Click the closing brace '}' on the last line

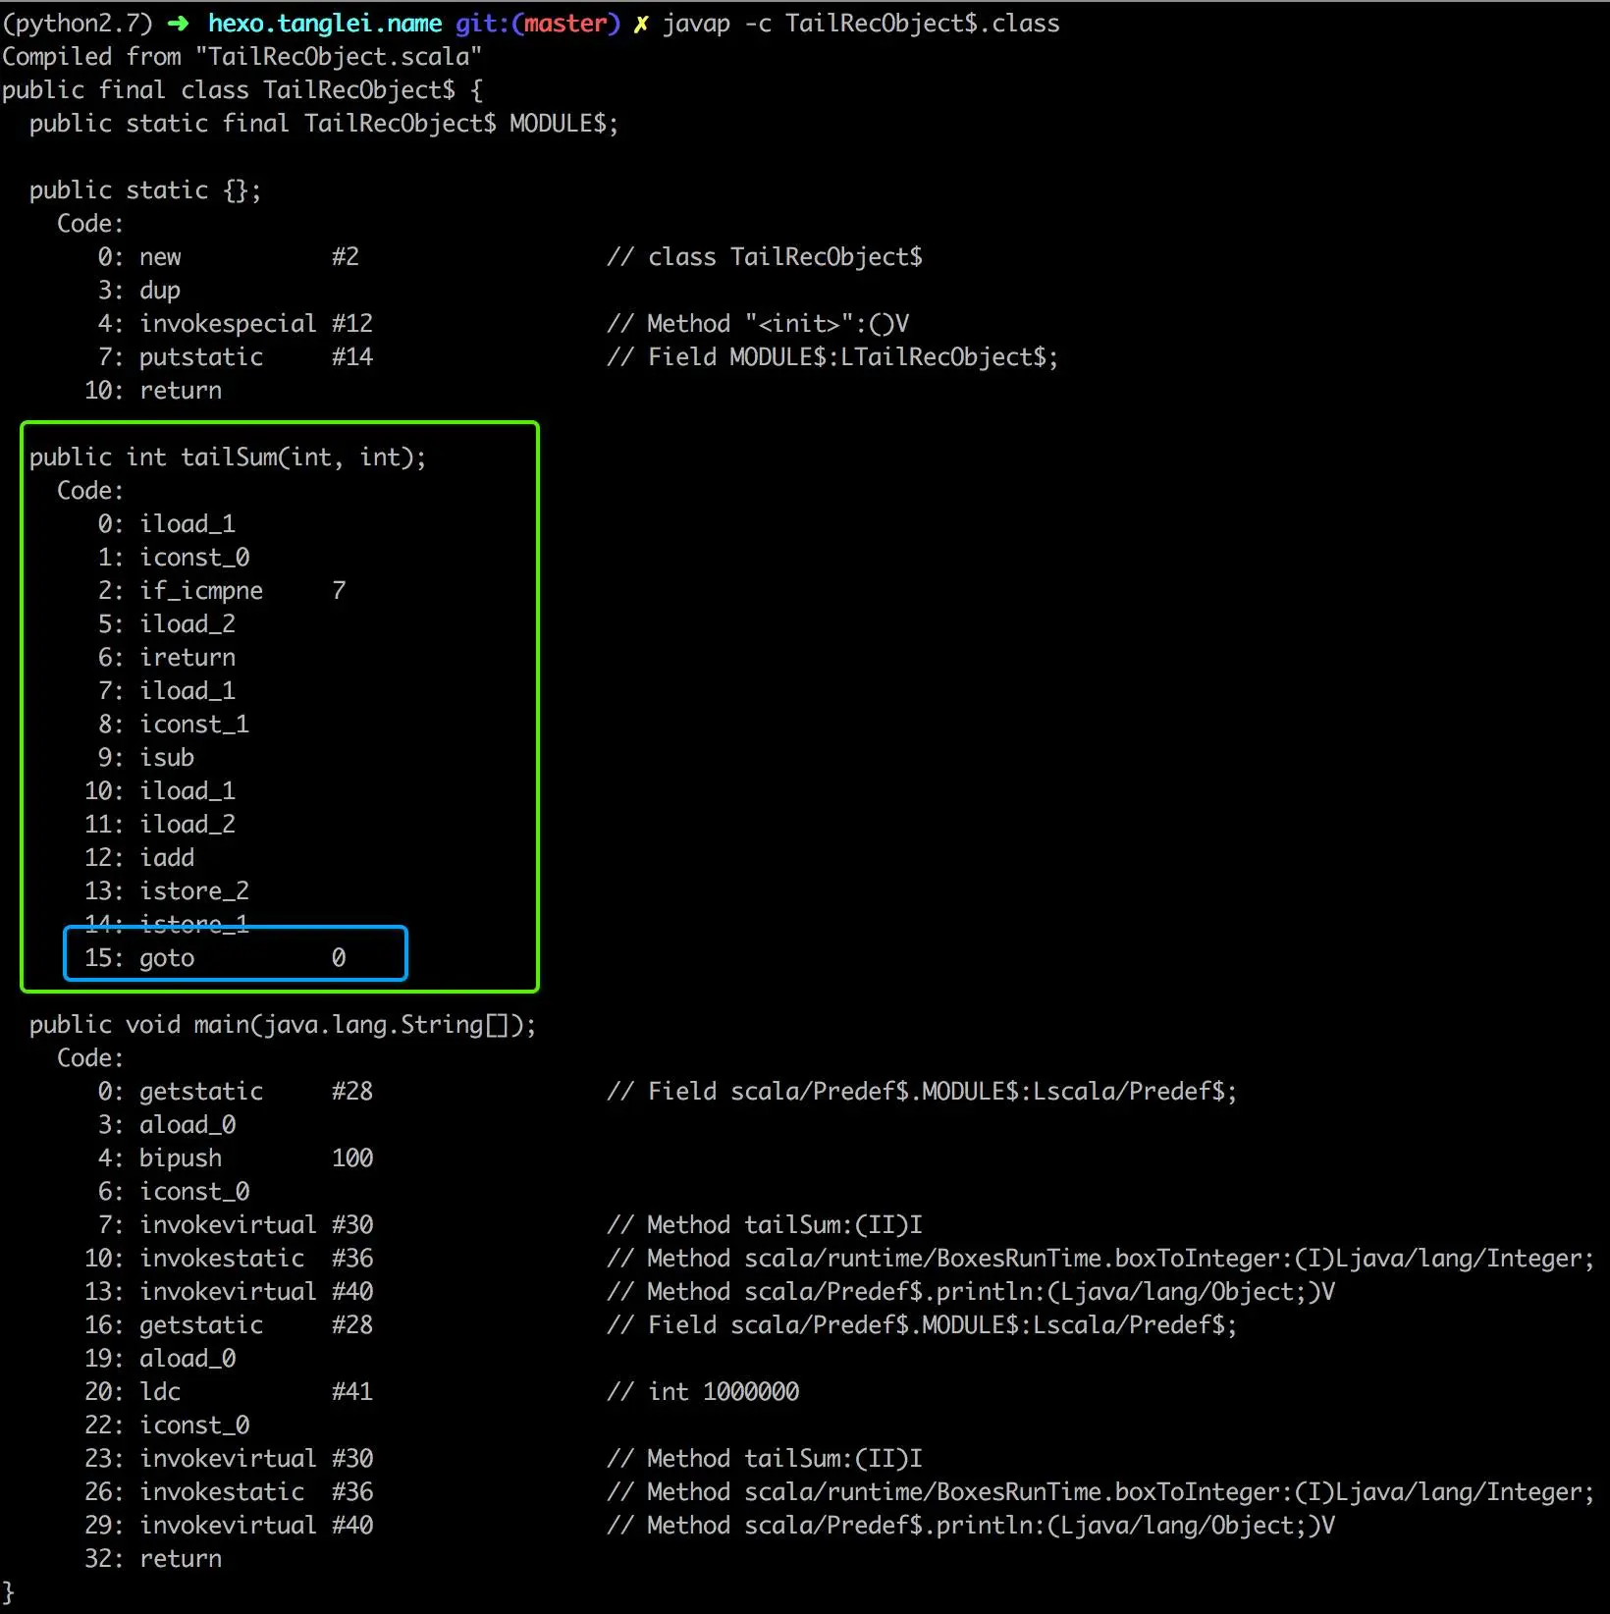[x=9, y=1591]
